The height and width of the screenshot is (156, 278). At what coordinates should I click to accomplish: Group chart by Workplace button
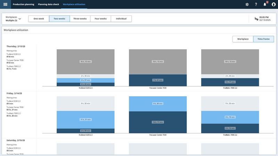click(x=243, y=39)
